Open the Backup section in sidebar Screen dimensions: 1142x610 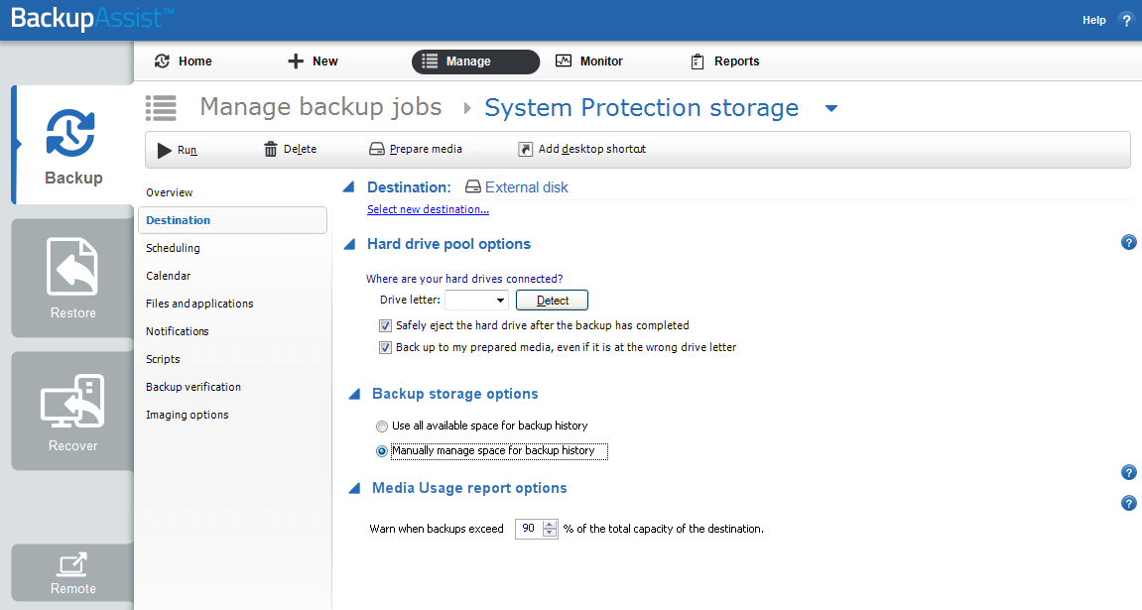coord(72,145)
